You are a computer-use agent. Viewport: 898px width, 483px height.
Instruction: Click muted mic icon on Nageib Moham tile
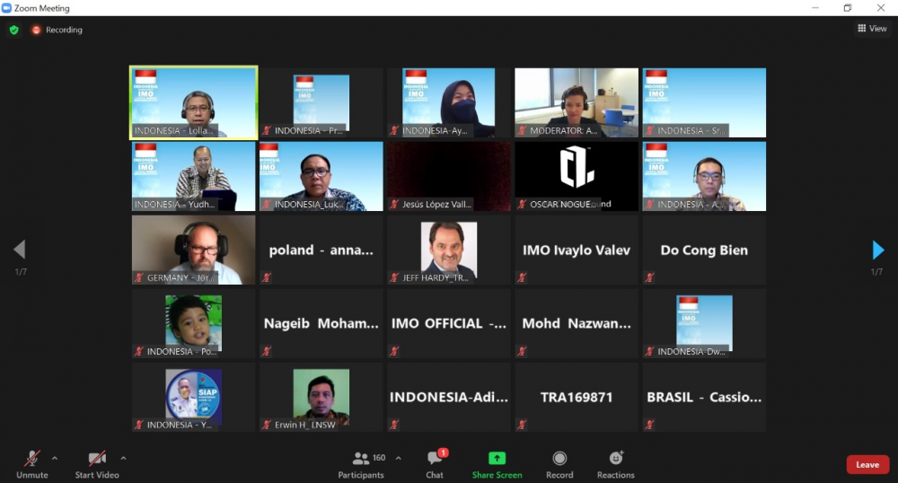click(267, 352)
